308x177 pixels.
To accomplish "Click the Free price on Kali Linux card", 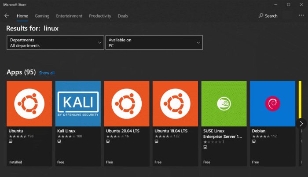I will tap(61, 162).
